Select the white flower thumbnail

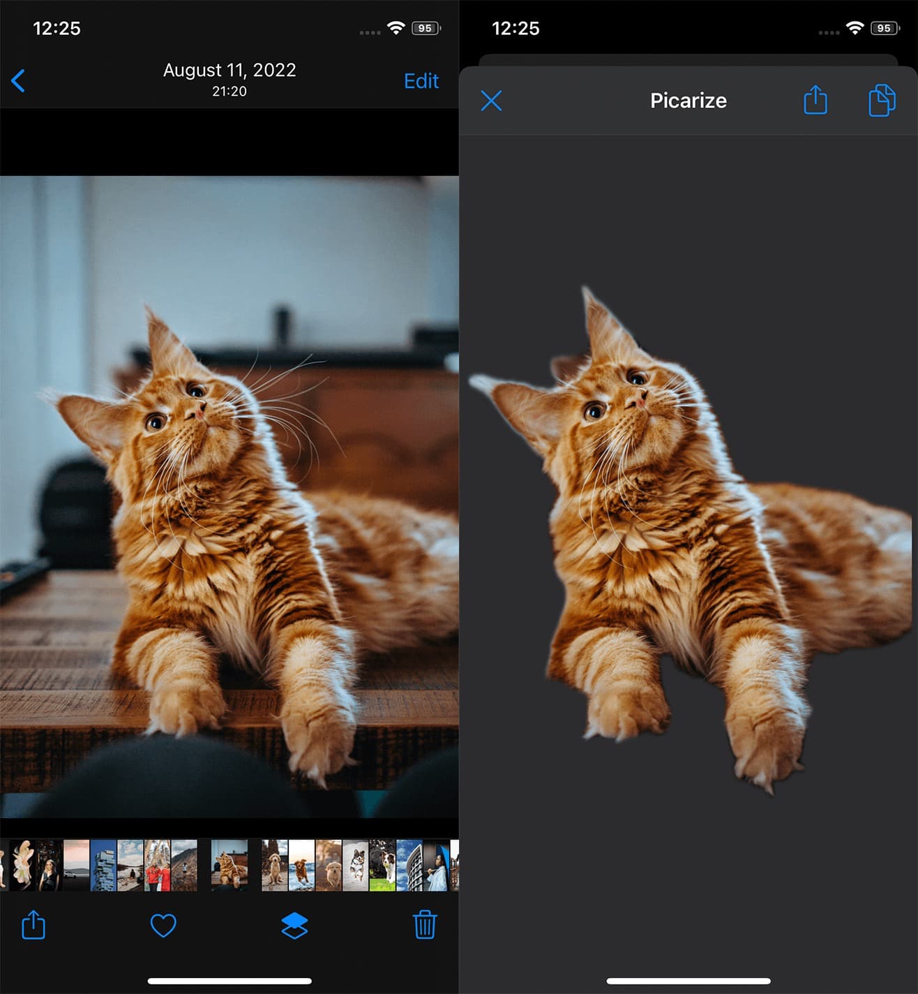23,865
